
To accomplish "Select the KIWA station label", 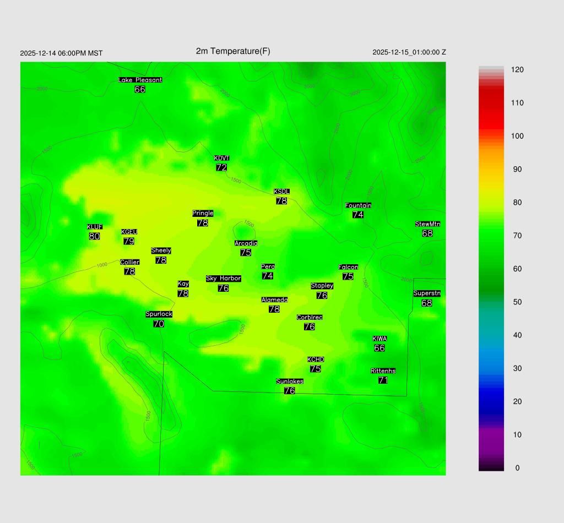I will 379,339.
